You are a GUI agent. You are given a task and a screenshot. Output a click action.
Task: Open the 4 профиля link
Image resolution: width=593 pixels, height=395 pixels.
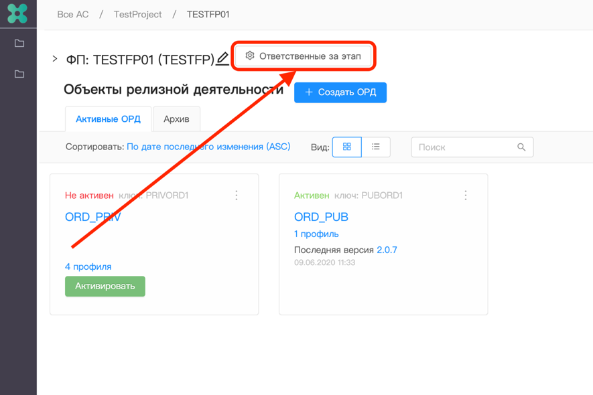coord(88,266)
